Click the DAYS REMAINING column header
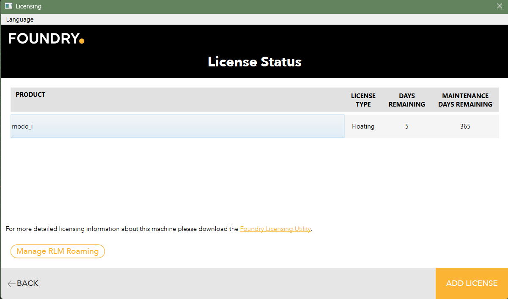This screenshot has width=508, height=299. (x=407, y=100)
